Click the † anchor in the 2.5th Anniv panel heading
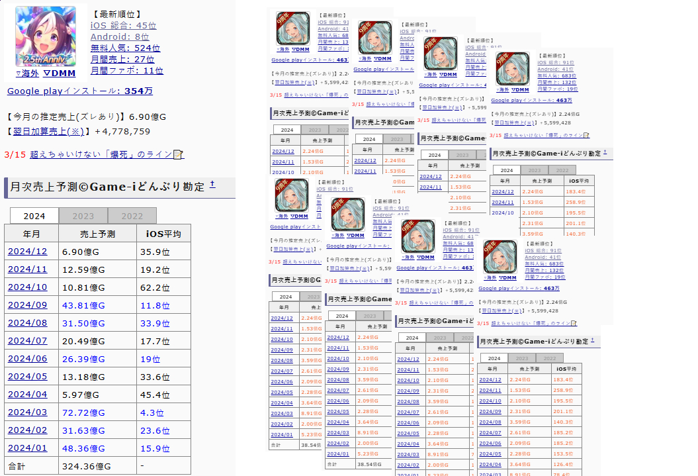The height and width of the screenshot is (476, 698). pos(212,184)
